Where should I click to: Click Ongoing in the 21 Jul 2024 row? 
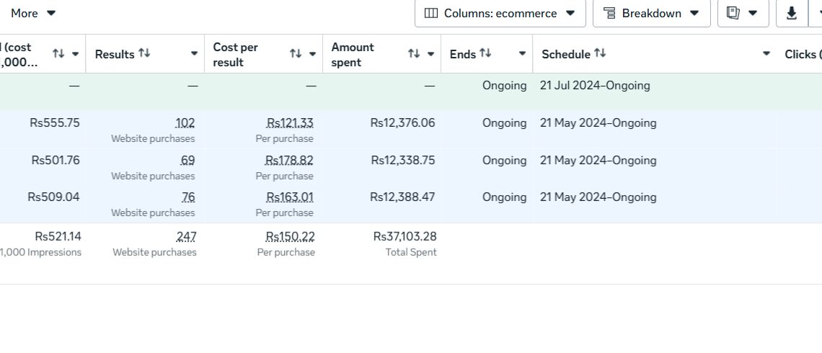click(x=504, y=86)
